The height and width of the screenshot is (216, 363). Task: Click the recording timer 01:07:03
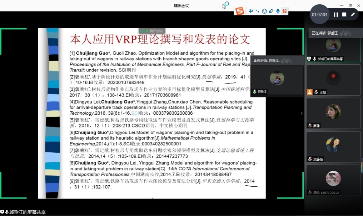coord(319,15)
